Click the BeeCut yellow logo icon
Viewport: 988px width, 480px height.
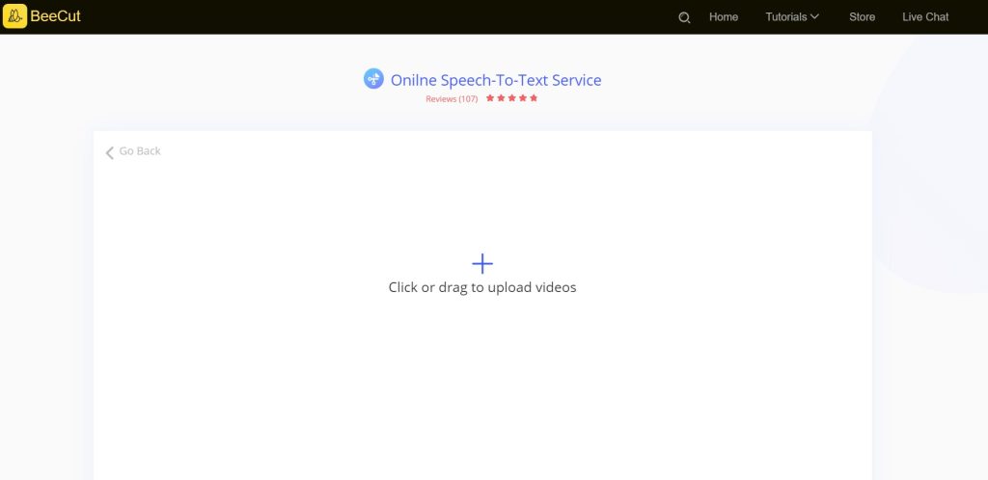pyautogui.click(x=15, y=16)
